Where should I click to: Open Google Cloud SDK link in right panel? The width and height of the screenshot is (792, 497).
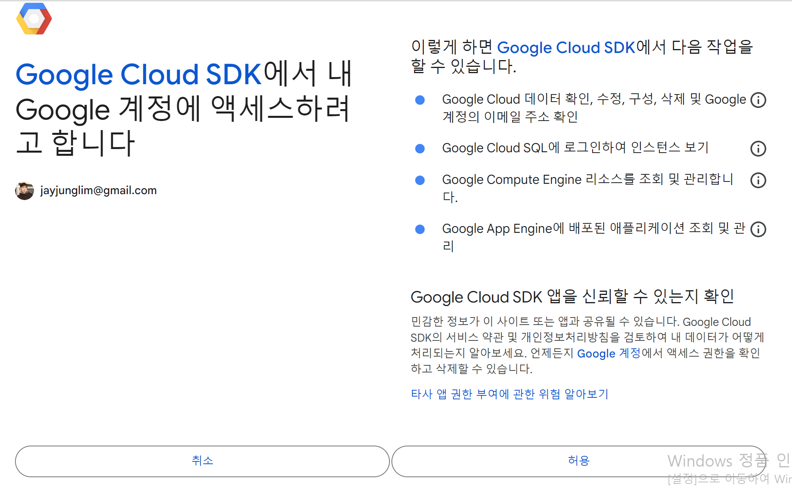[566, 47]
